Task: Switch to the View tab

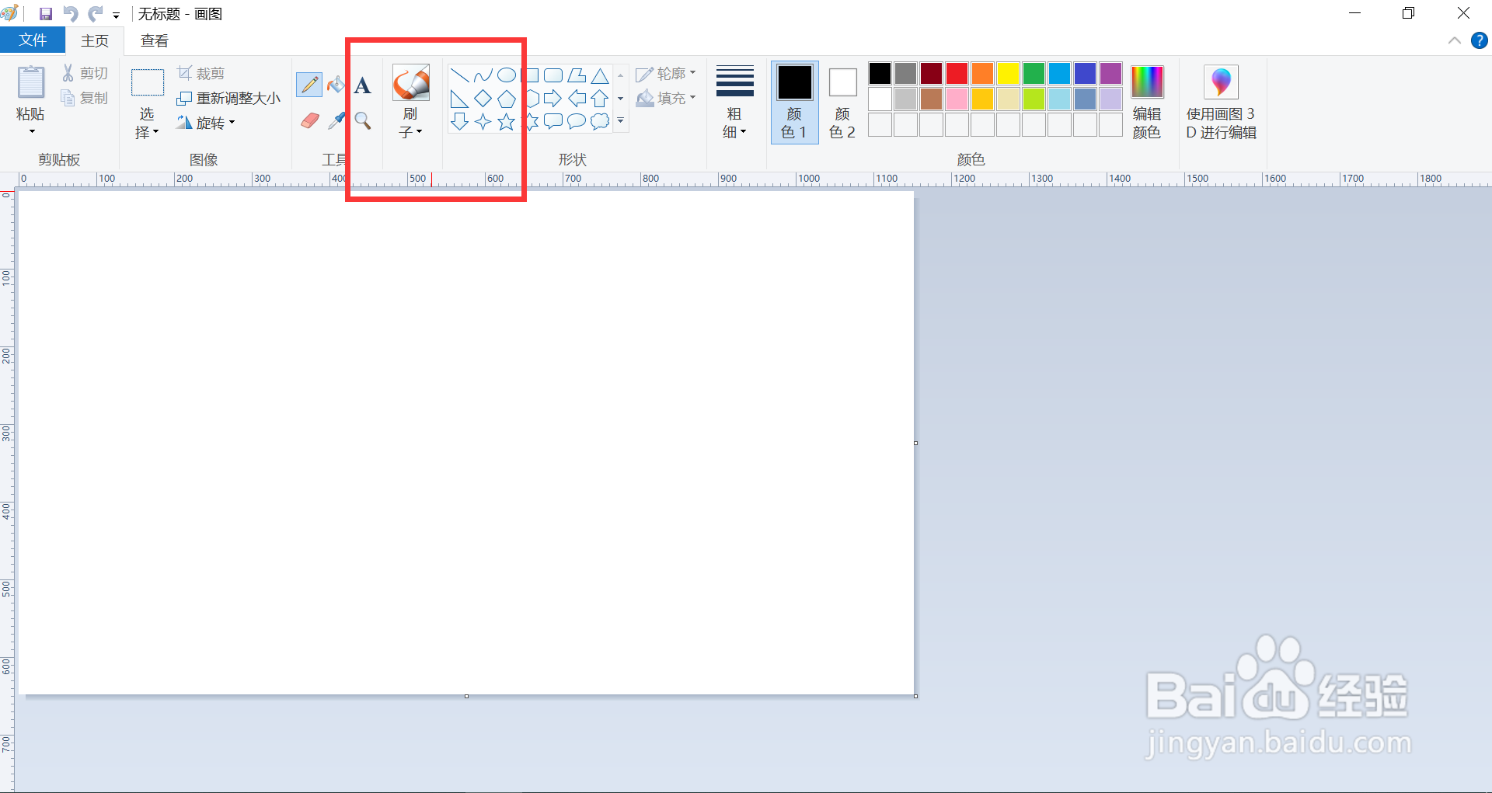Action: [154, 40]
